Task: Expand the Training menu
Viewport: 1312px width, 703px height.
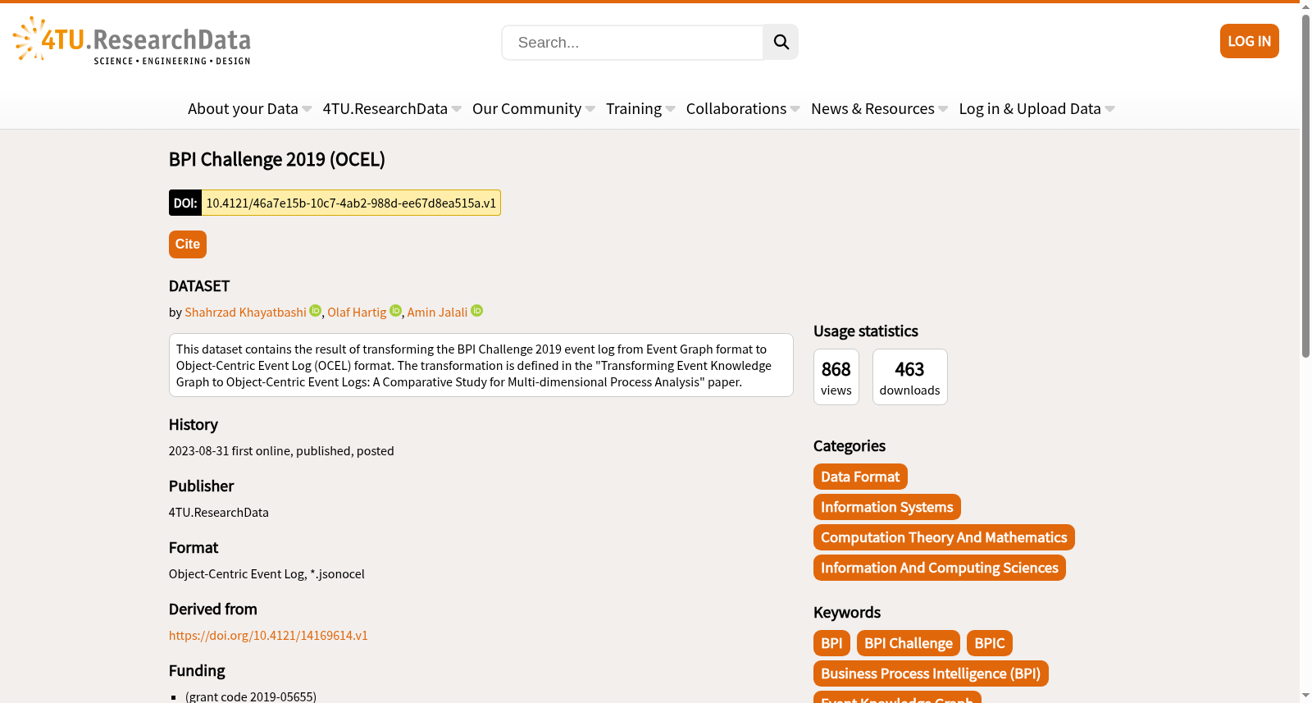Action: point(640,109)
